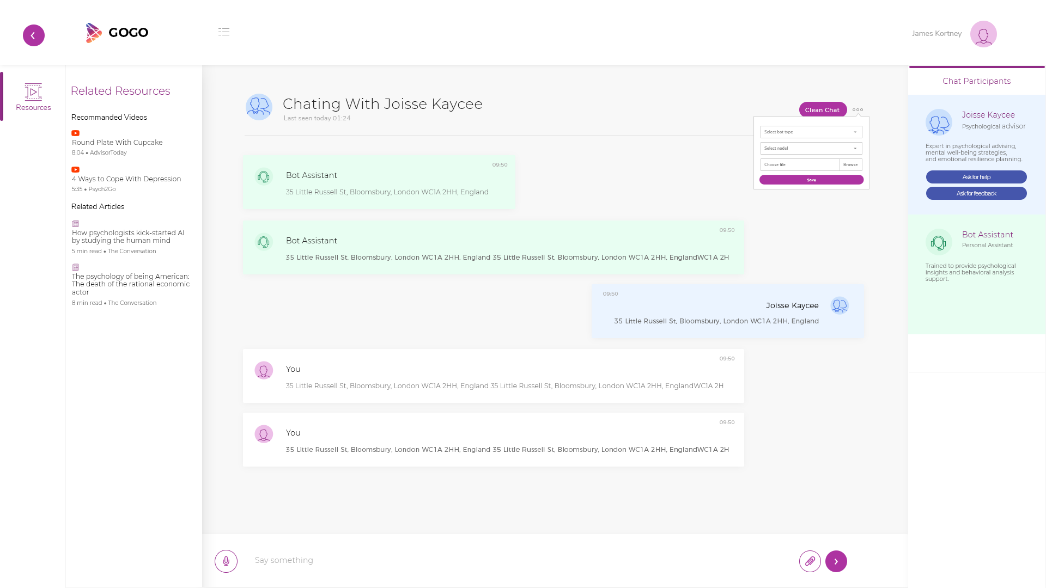Open Round Plate With Cupcake video
Screen dimensions: 1046x588
point(117,142)
